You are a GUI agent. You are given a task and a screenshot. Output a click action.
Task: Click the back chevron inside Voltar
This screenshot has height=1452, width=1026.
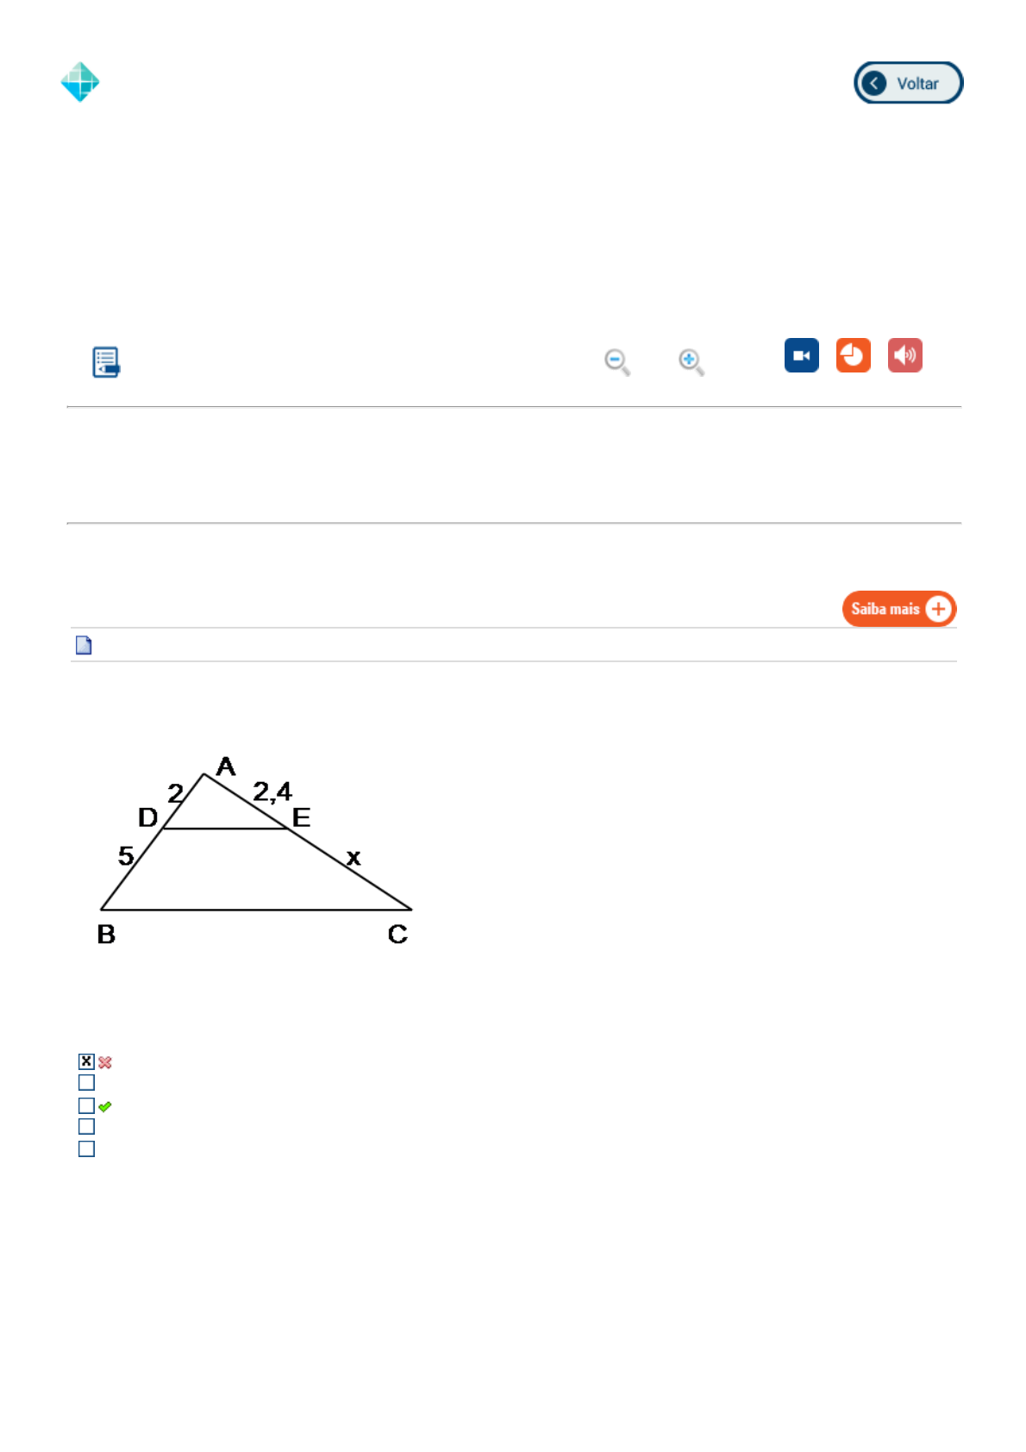tap(874, 84)
